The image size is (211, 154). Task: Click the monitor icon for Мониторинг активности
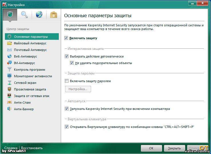pyautogui.click(x=9, y=76)
